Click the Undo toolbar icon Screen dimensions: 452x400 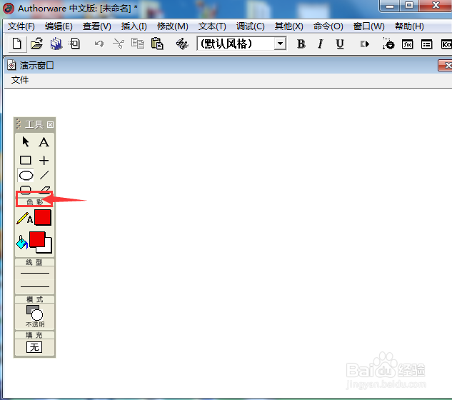click(x=99, y=44)
